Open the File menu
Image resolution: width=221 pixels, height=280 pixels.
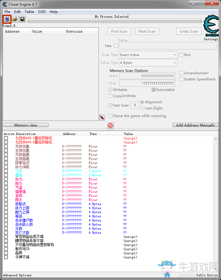7,12
